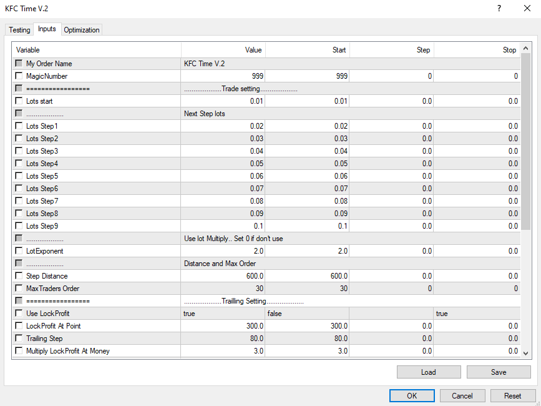Click 'Use lot Multiply.. Set 0' note
This screenshot has width=541, height=406.
[x=233, y=239]
